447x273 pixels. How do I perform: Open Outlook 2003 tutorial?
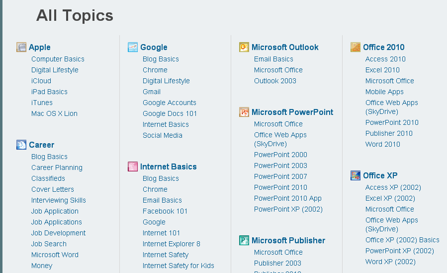[x=275, y=81]
